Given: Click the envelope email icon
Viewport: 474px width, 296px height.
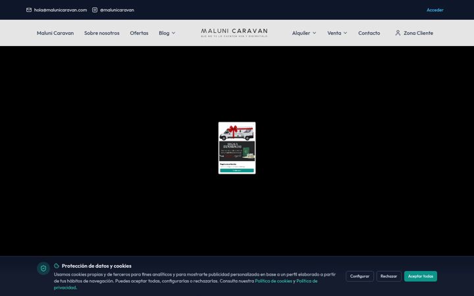Looking at the screenshot, I should (29, 10).
